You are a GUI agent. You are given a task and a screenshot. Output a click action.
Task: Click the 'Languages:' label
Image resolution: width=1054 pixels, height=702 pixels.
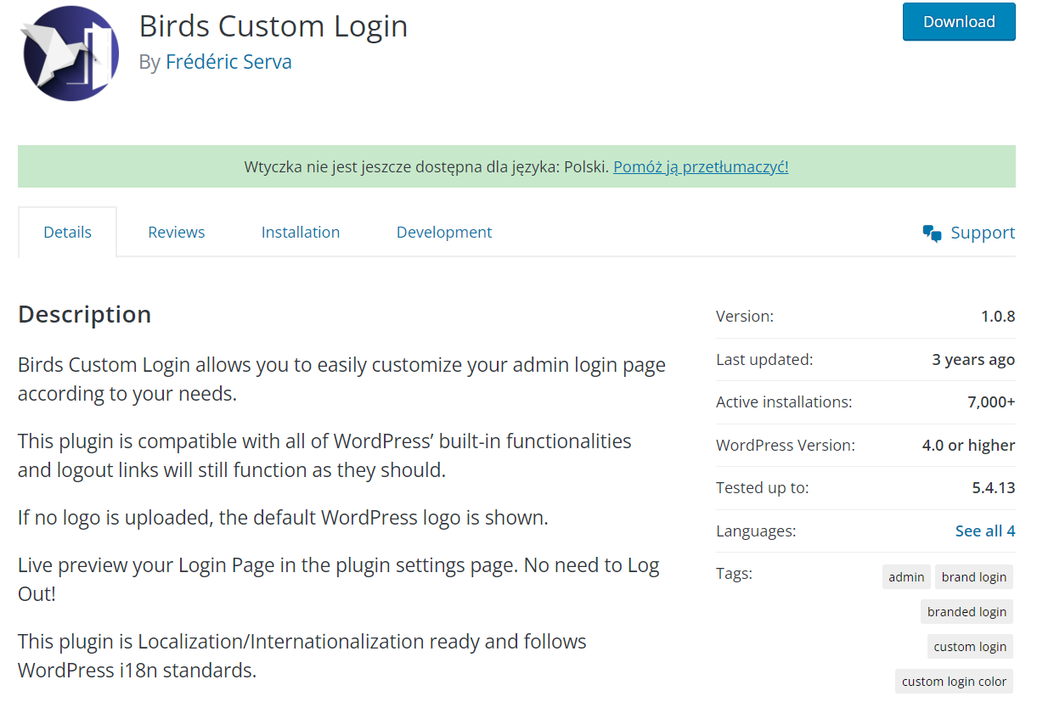(x=756, y=531)
